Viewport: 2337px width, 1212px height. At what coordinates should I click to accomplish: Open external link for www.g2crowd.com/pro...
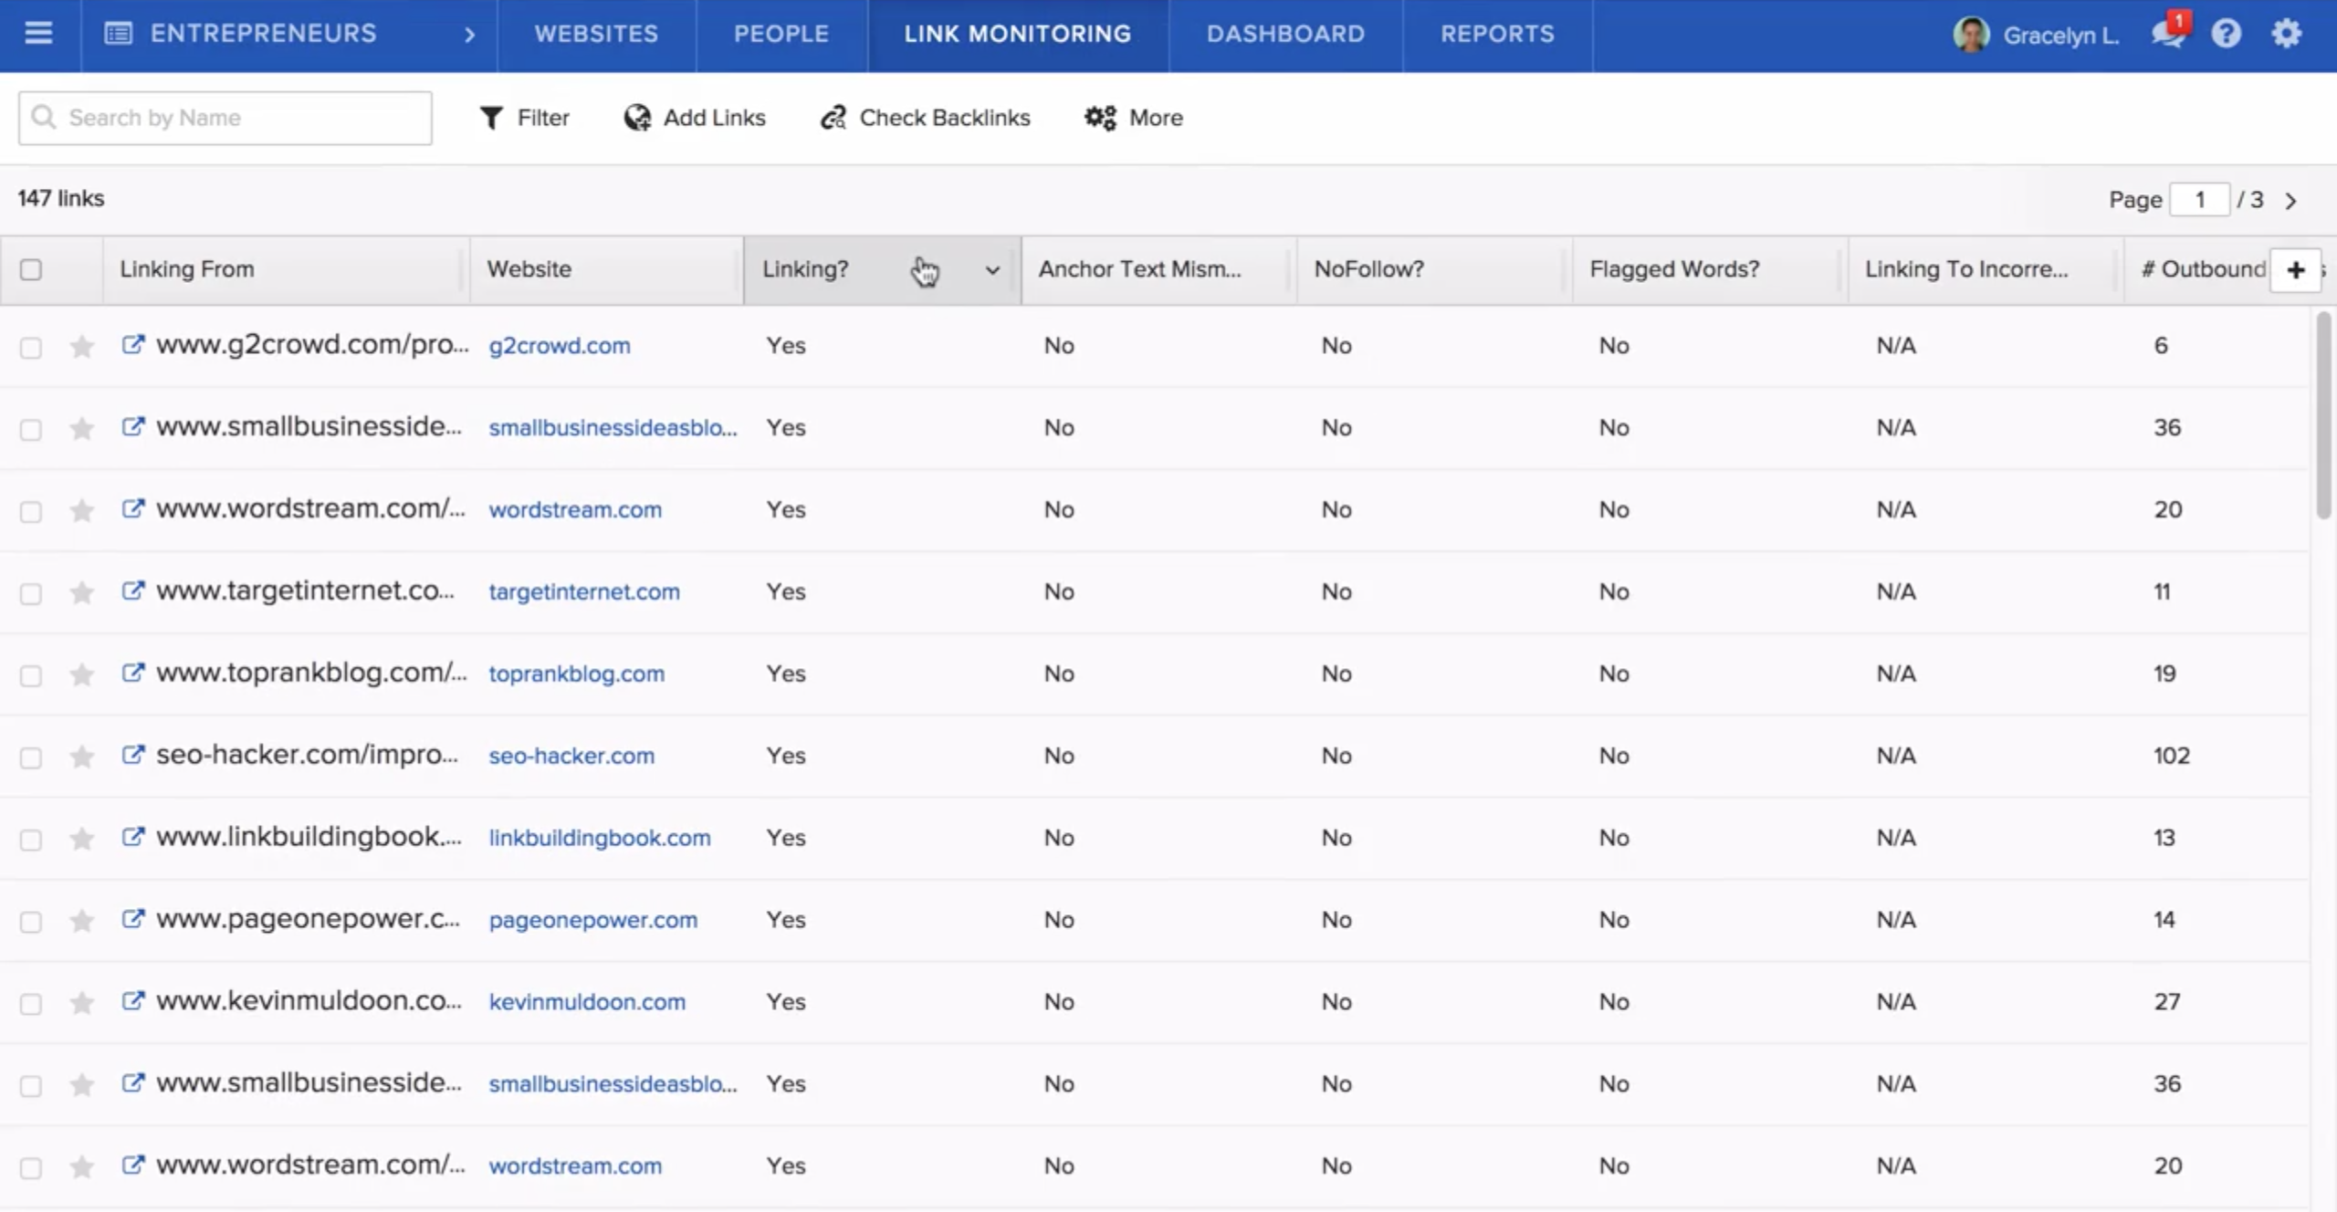133,344
